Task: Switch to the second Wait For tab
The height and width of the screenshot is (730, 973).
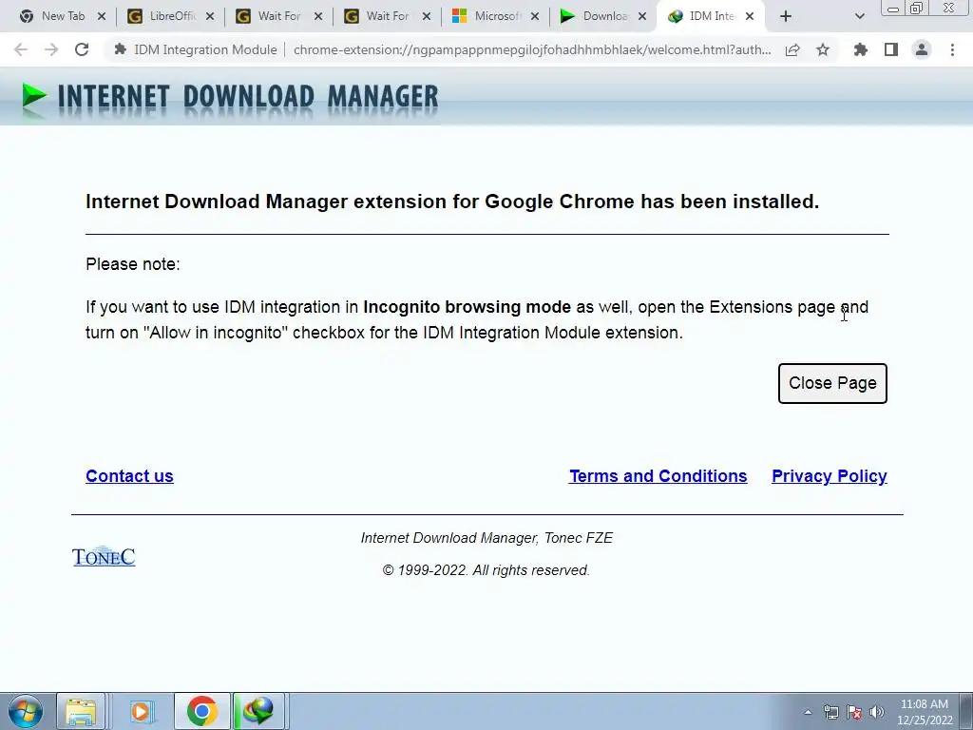Action: pos(388,16)
